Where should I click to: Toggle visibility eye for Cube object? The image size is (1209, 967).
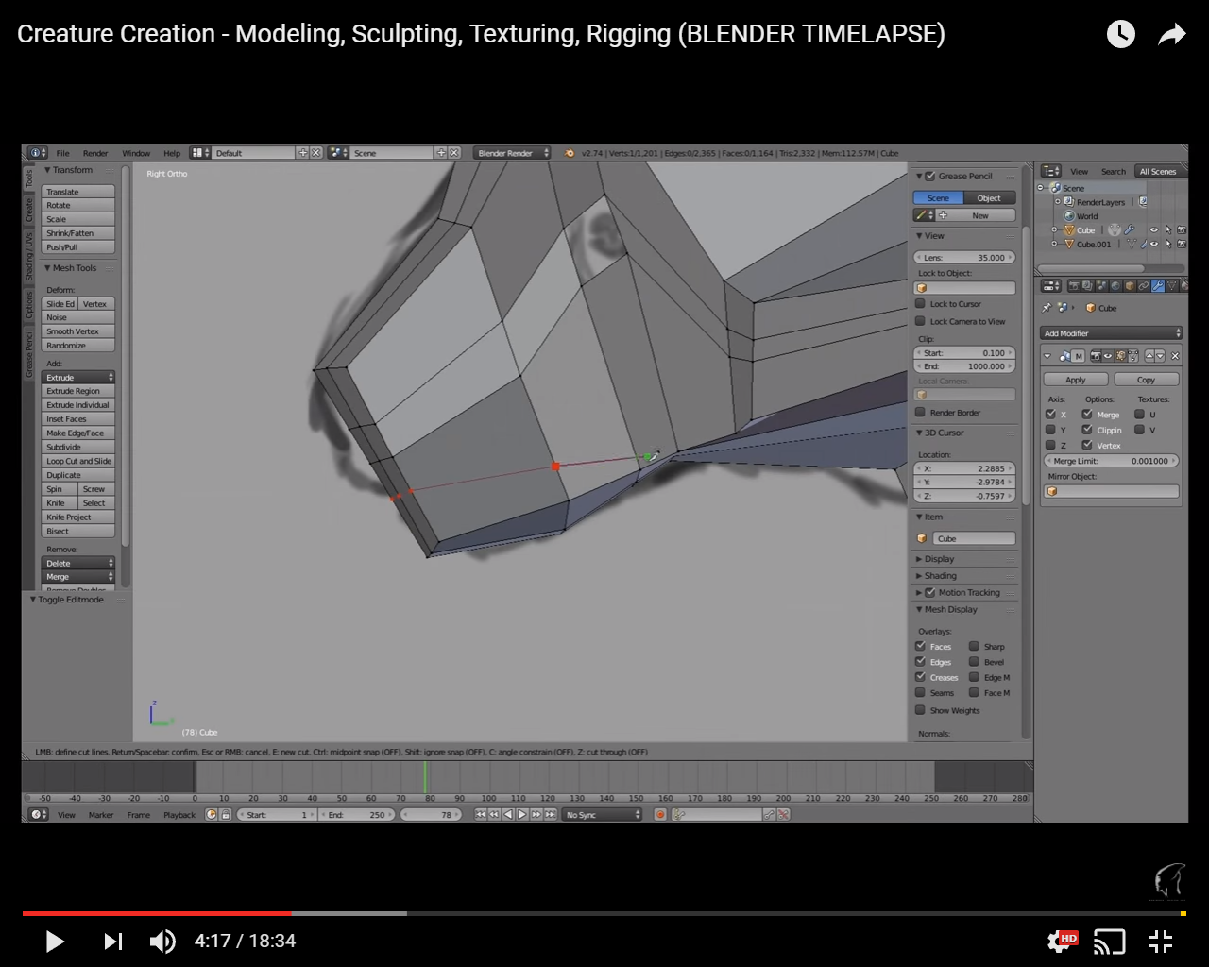point(1153,229)
